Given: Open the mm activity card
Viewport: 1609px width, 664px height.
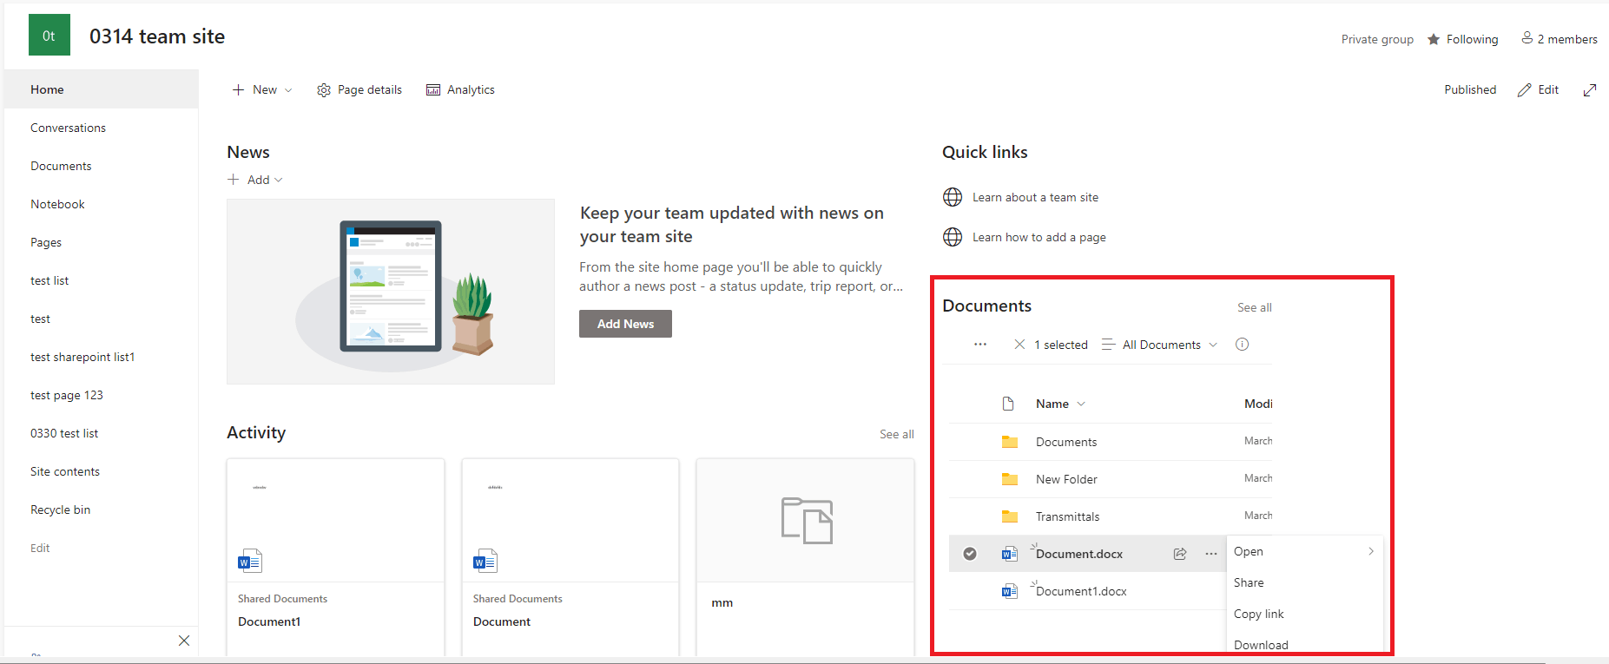Looking at the screenshot, I should [805, 557].
